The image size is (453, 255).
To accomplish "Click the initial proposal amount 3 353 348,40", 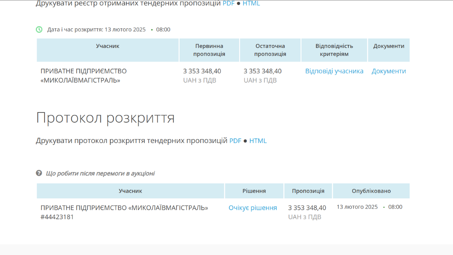I will click(x=202, y=71).
